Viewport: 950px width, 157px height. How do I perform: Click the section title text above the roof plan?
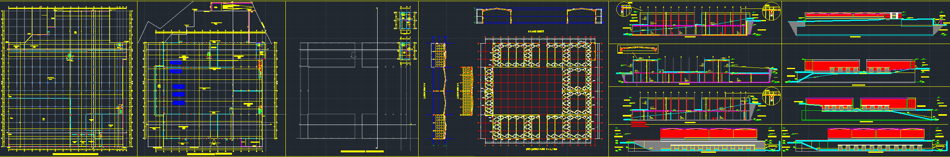coord(536,31)
